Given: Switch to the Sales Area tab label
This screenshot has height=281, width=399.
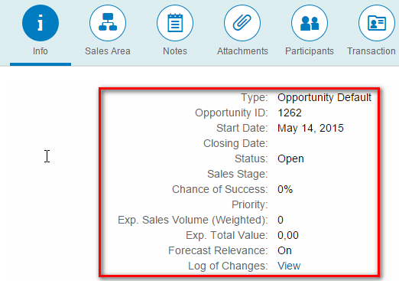Looking at the screenshot, I should 108,51.
